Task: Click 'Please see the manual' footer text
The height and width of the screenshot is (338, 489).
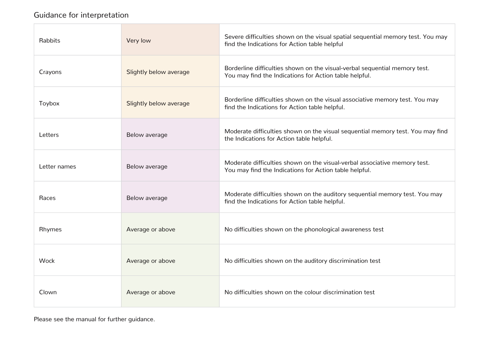Action: [x=94, y=319]
